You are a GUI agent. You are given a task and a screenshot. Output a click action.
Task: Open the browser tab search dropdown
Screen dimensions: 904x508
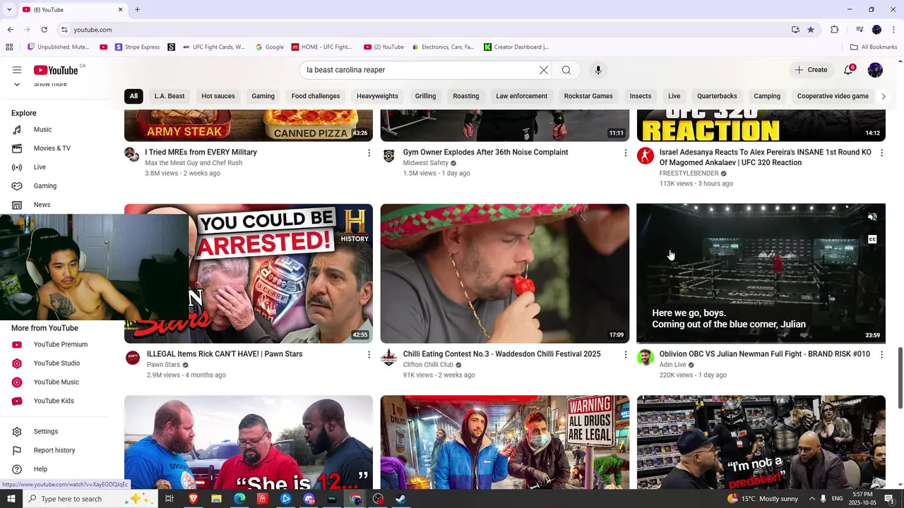pos(9,9)
